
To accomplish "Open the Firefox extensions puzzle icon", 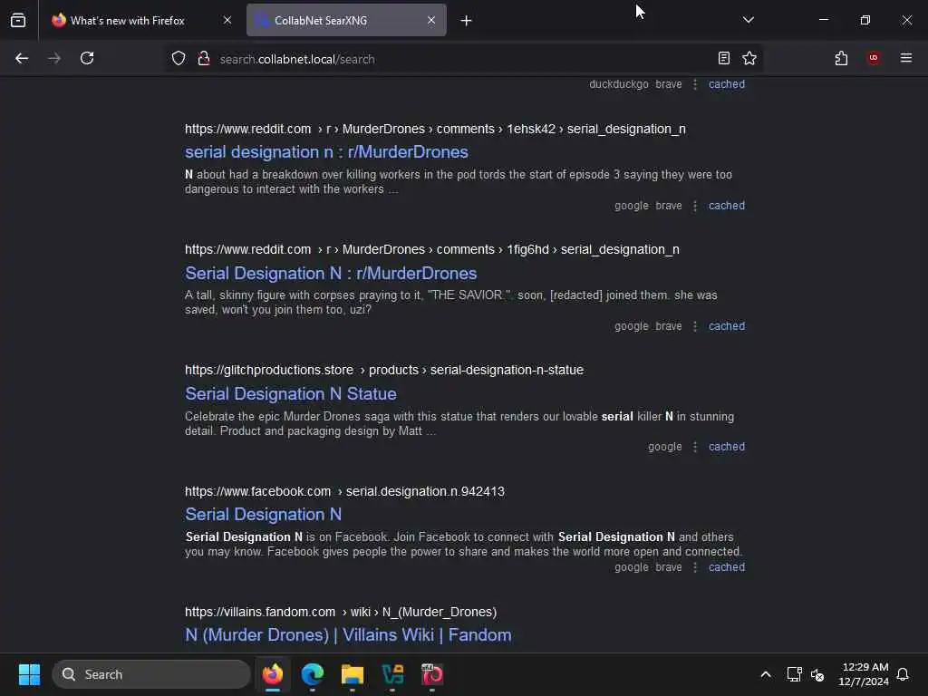I will click(841, 58).
